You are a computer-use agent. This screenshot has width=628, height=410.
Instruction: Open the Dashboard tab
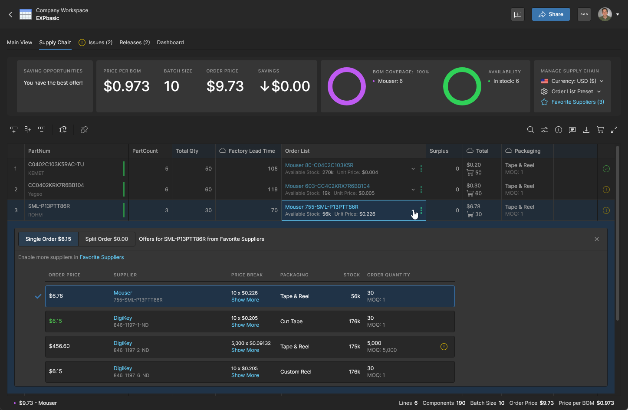point(170,43)
